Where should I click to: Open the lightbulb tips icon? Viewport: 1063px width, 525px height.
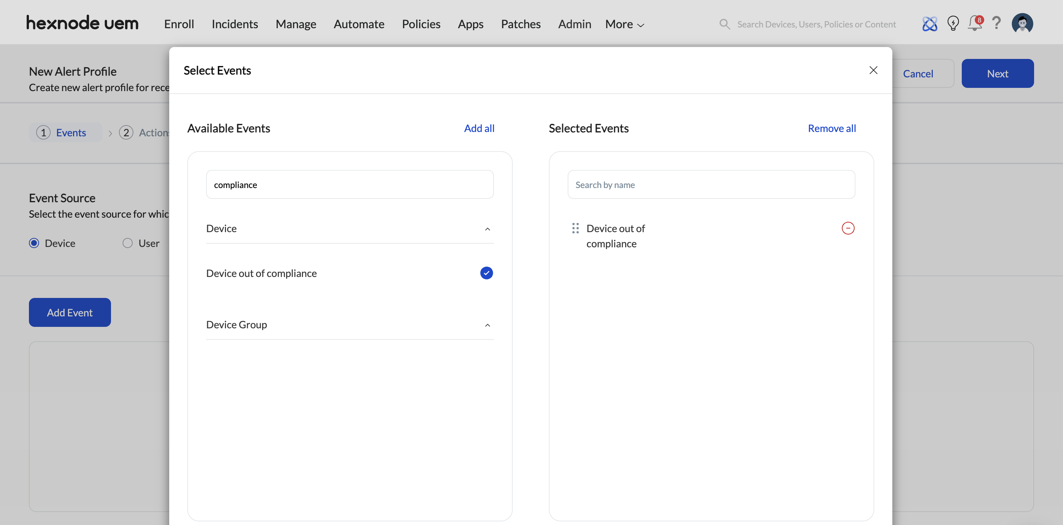(953, 24)
